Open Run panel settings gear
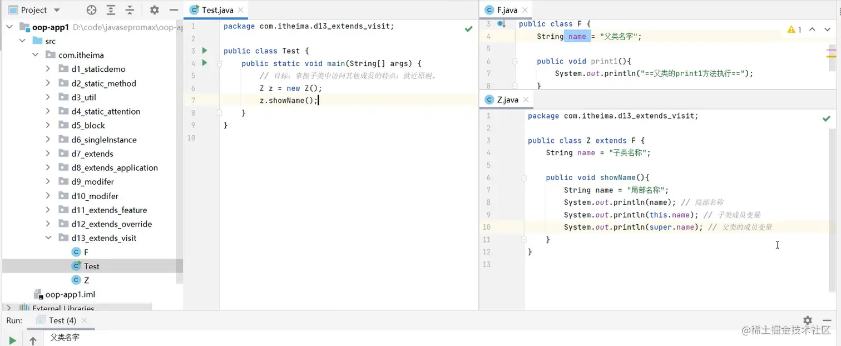 (807, 320)
